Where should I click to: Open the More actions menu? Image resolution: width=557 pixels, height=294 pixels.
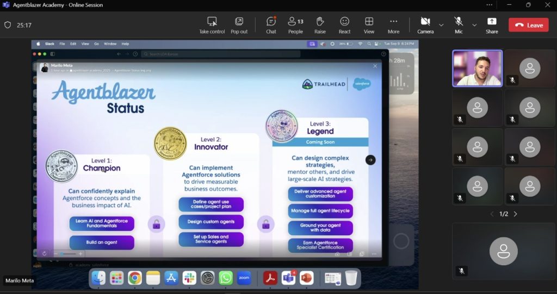393,24
